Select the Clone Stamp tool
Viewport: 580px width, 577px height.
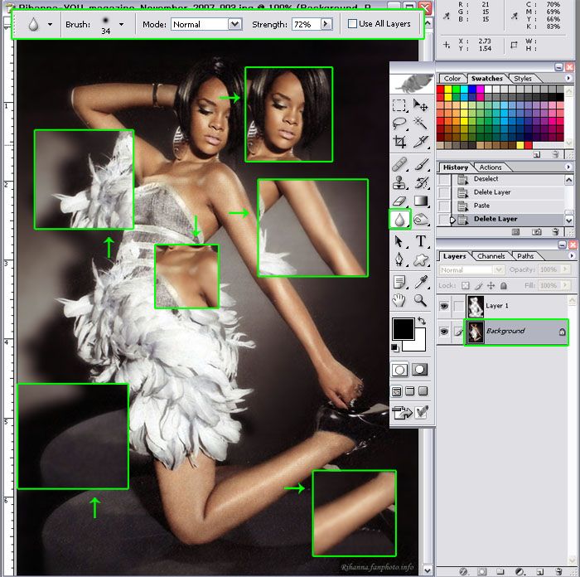click(x=399, y=182)
